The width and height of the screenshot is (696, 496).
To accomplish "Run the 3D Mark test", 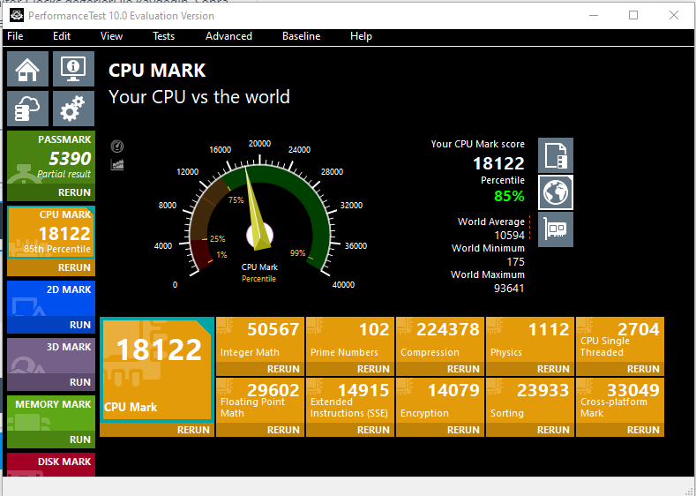I will tap(80, 382).
